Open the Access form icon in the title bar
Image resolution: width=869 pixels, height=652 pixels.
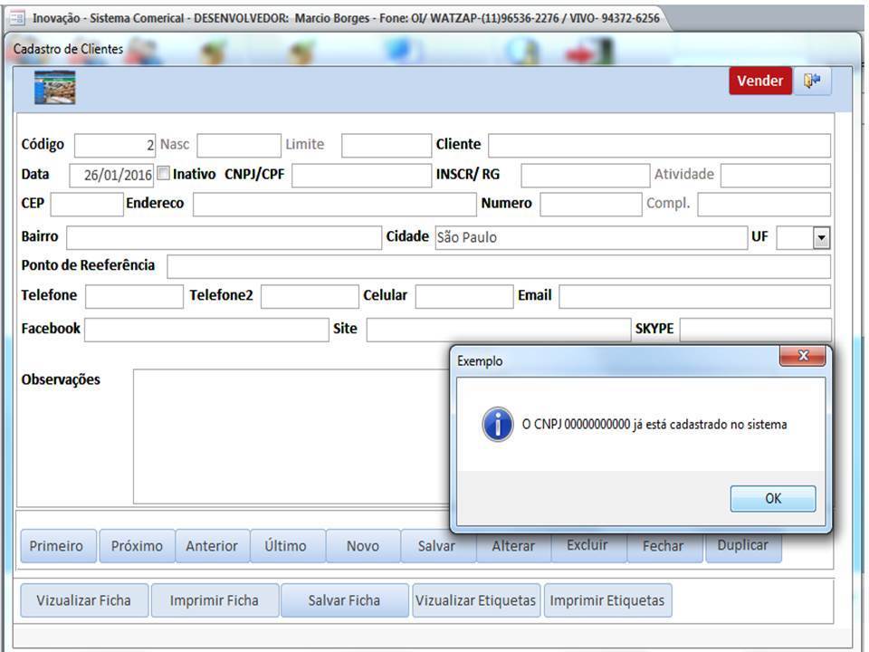(16, 18)
